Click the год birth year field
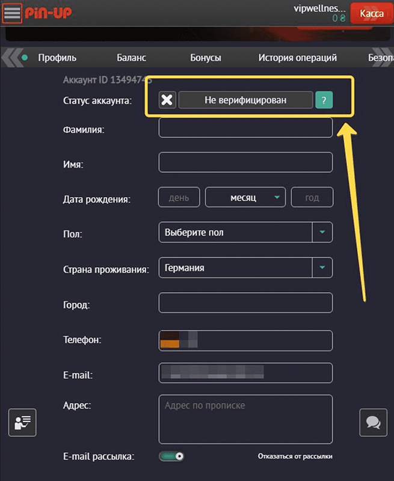 tap(312, 197)
